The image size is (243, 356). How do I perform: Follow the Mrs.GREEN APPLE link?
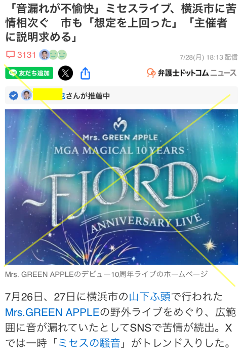(x=52, y=312)
